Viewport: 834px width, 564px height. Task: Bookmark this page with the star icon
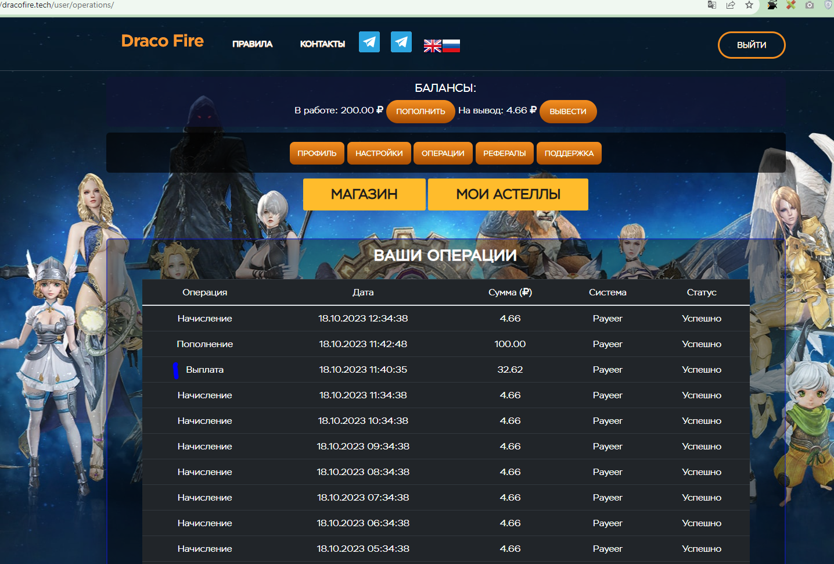click(x=749, y=5)
